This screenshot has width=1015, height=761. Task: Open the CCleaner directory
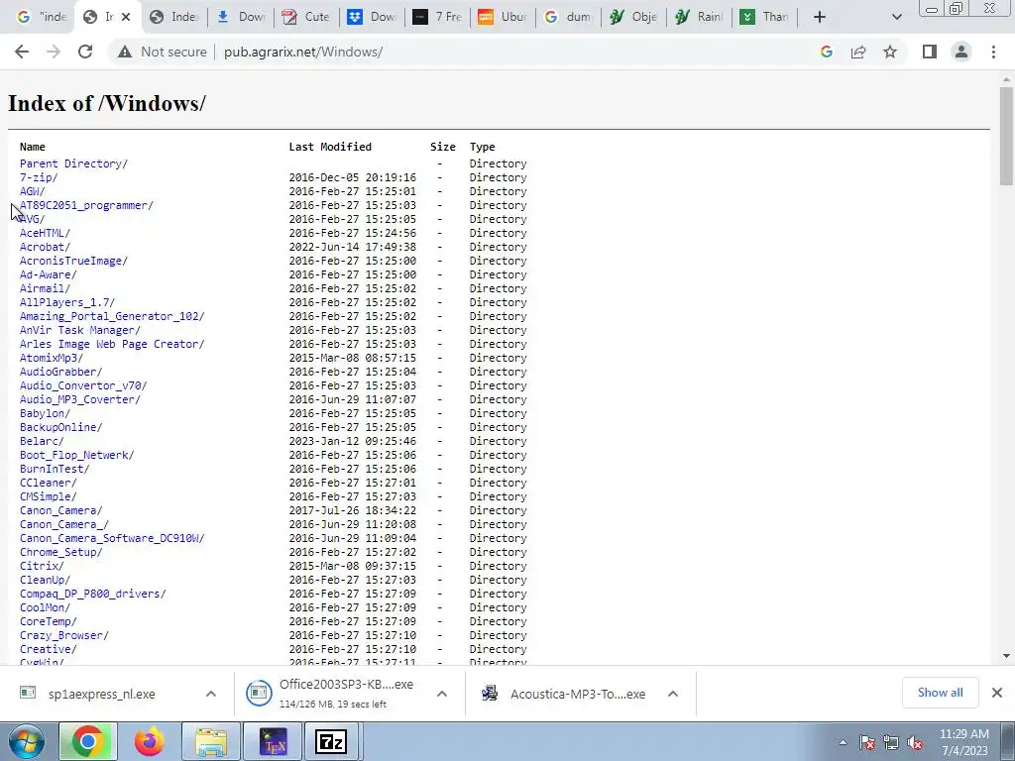[48, 483]
